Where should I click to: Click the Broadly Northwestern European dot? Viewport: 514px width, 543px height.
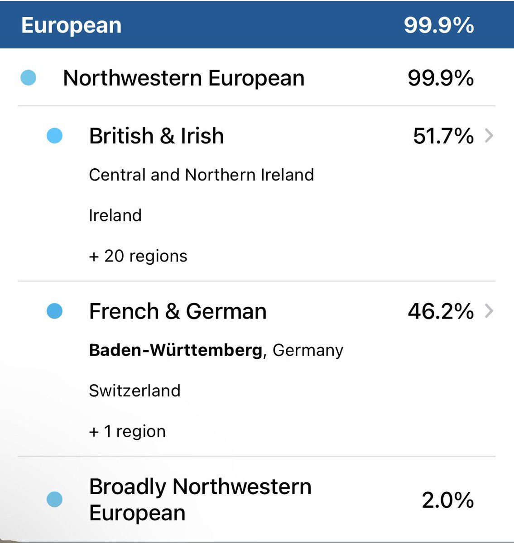coord(54,500)
